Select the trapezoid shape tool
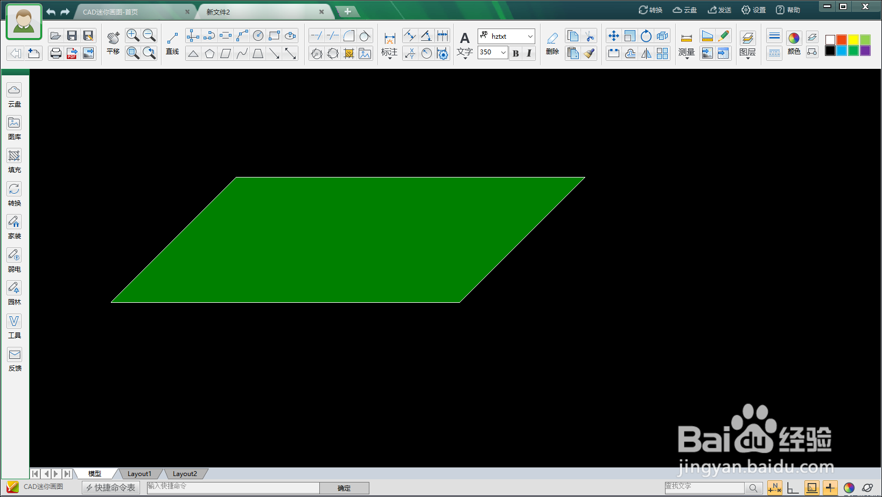This screenshot has height=497, width=882. [258, 53]
